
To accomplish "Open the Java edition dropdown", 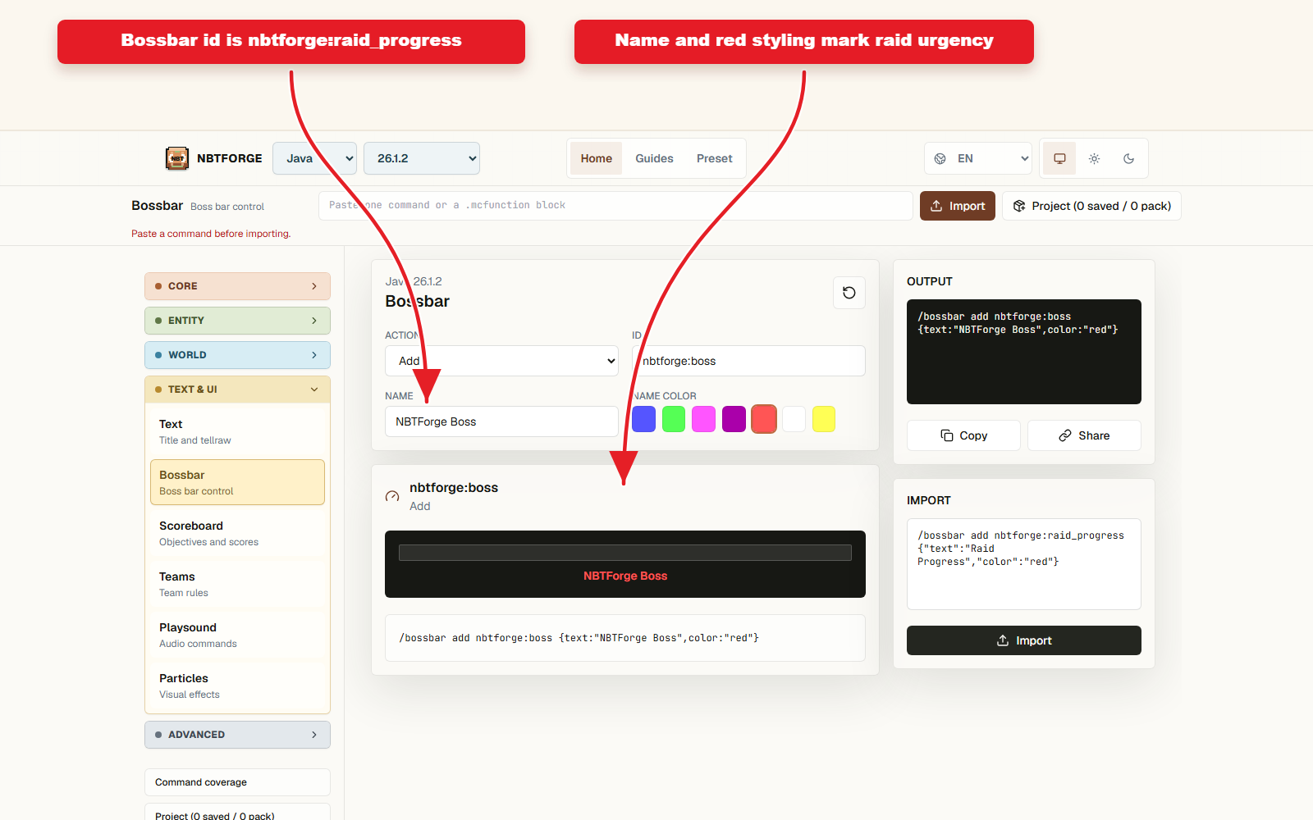I will tap(314, 158).
